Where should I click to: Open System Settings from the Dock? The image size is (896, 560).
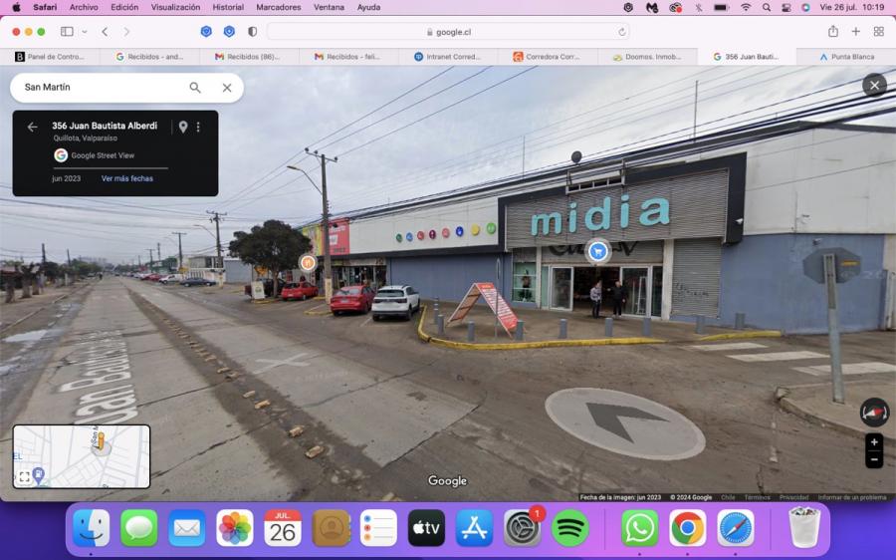(522, 527)
